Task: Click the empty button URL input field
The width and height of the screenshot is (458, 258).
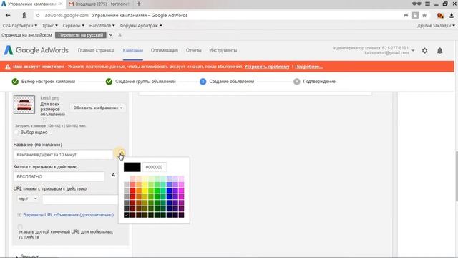Action: [81, 199]
